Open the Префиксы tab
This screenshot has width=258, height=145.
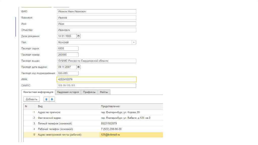[x=89, y=92]
